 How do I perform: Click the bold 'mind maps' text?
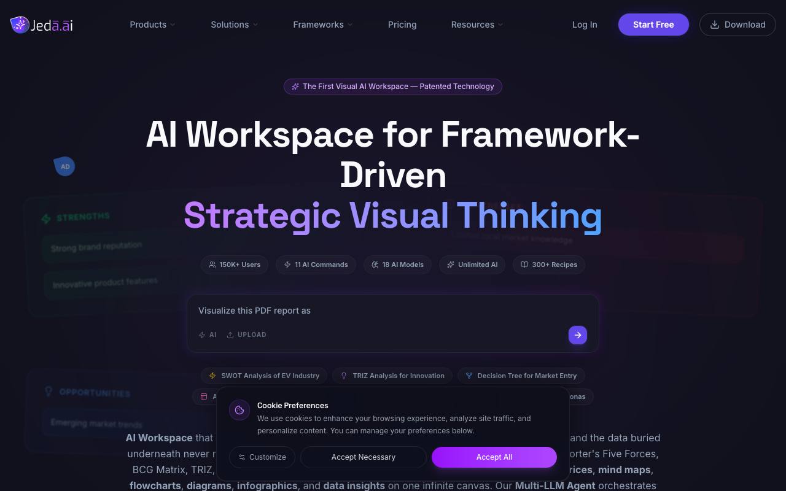click(x=625, y=470)
